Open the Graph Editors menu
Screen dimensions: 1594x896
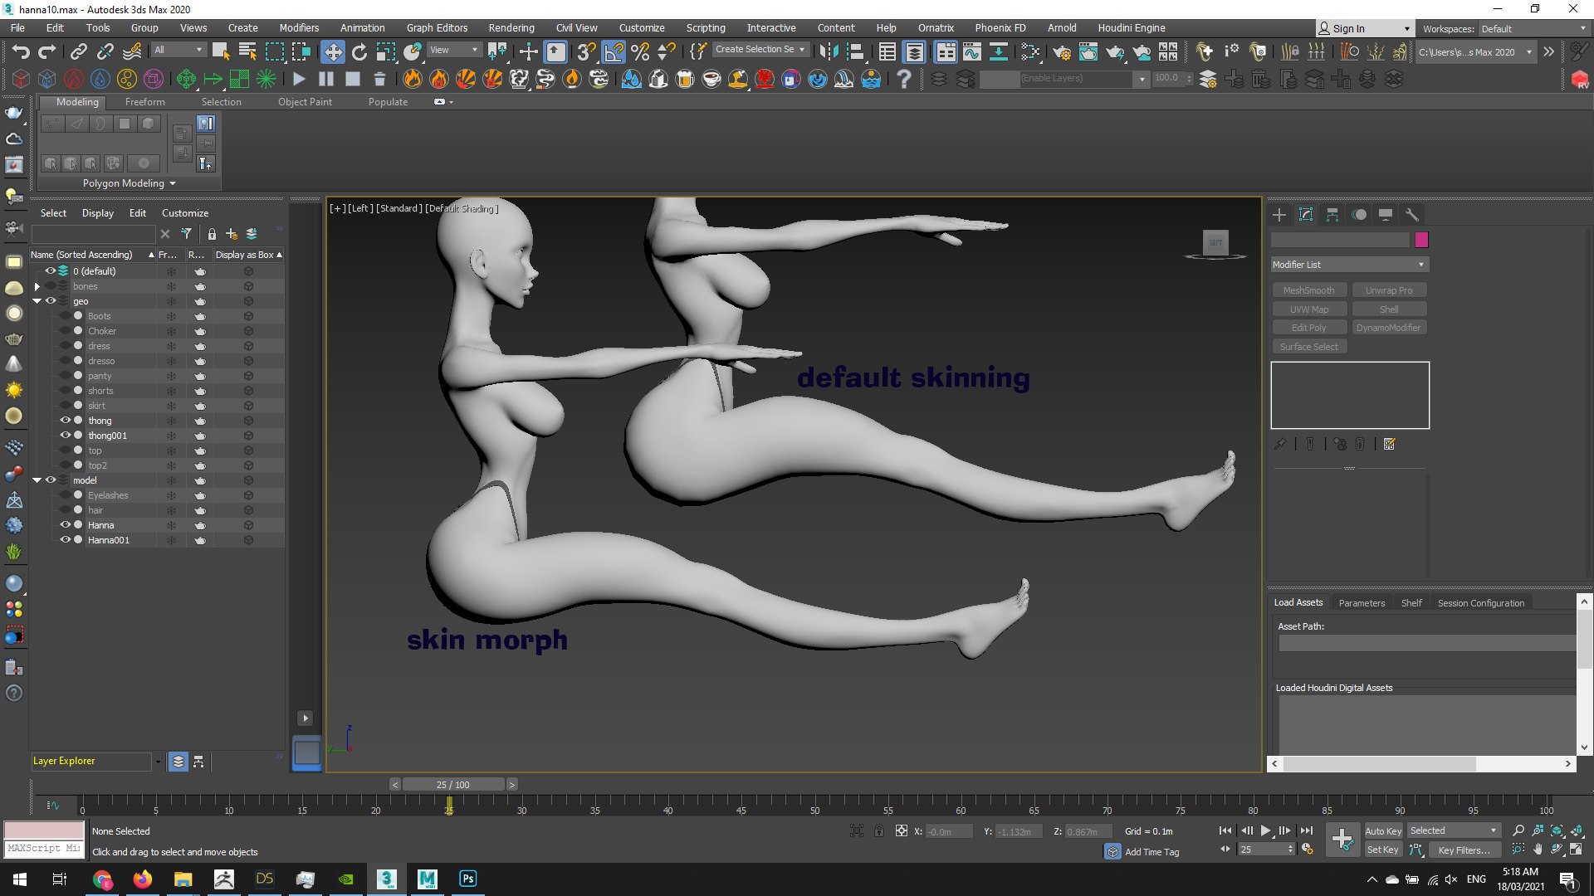[438, 28]
